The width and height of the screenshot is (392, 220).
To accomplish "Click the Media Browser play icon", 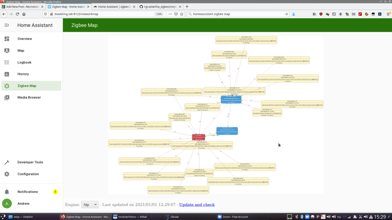I will [7, 97].
